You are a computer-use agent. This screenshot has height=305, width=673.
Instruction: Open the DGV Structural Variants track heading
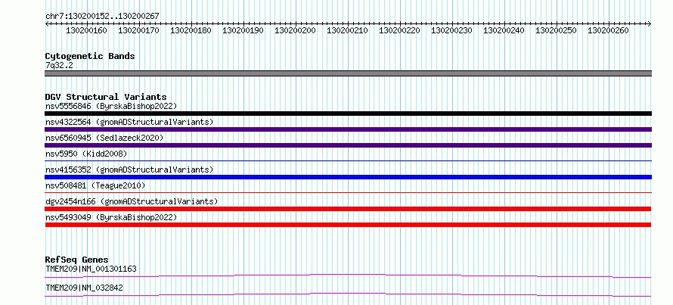click(106, 97)
